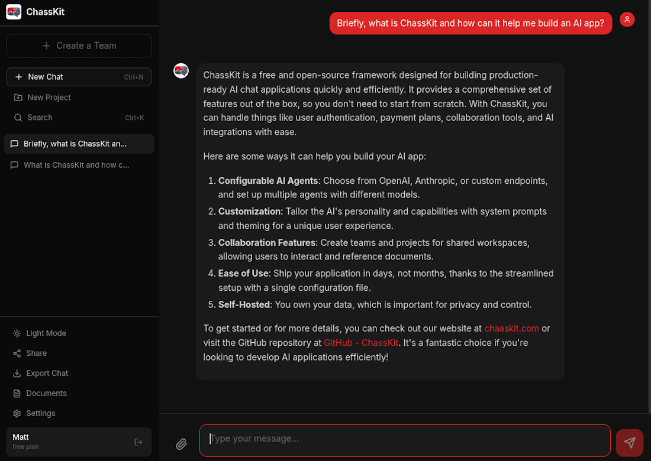Click the ChassKit logo icon
Screen dimensions: 651x461
14,12
